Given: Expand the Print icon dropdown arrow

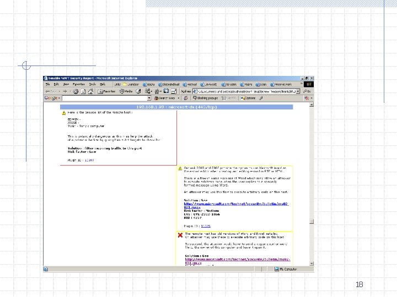Looking at the screenshot, I should (161, 91).
